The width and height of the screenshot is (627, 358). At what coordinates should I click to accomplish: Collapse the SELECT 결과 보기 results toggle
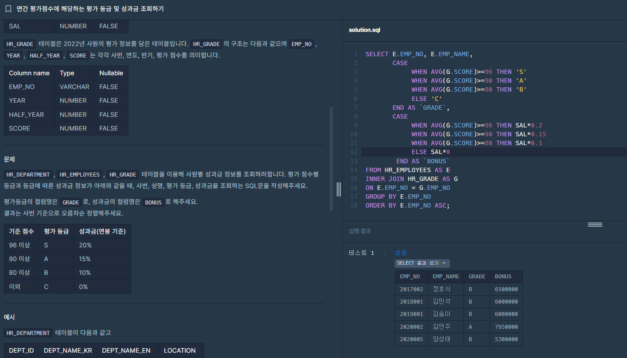422,263
